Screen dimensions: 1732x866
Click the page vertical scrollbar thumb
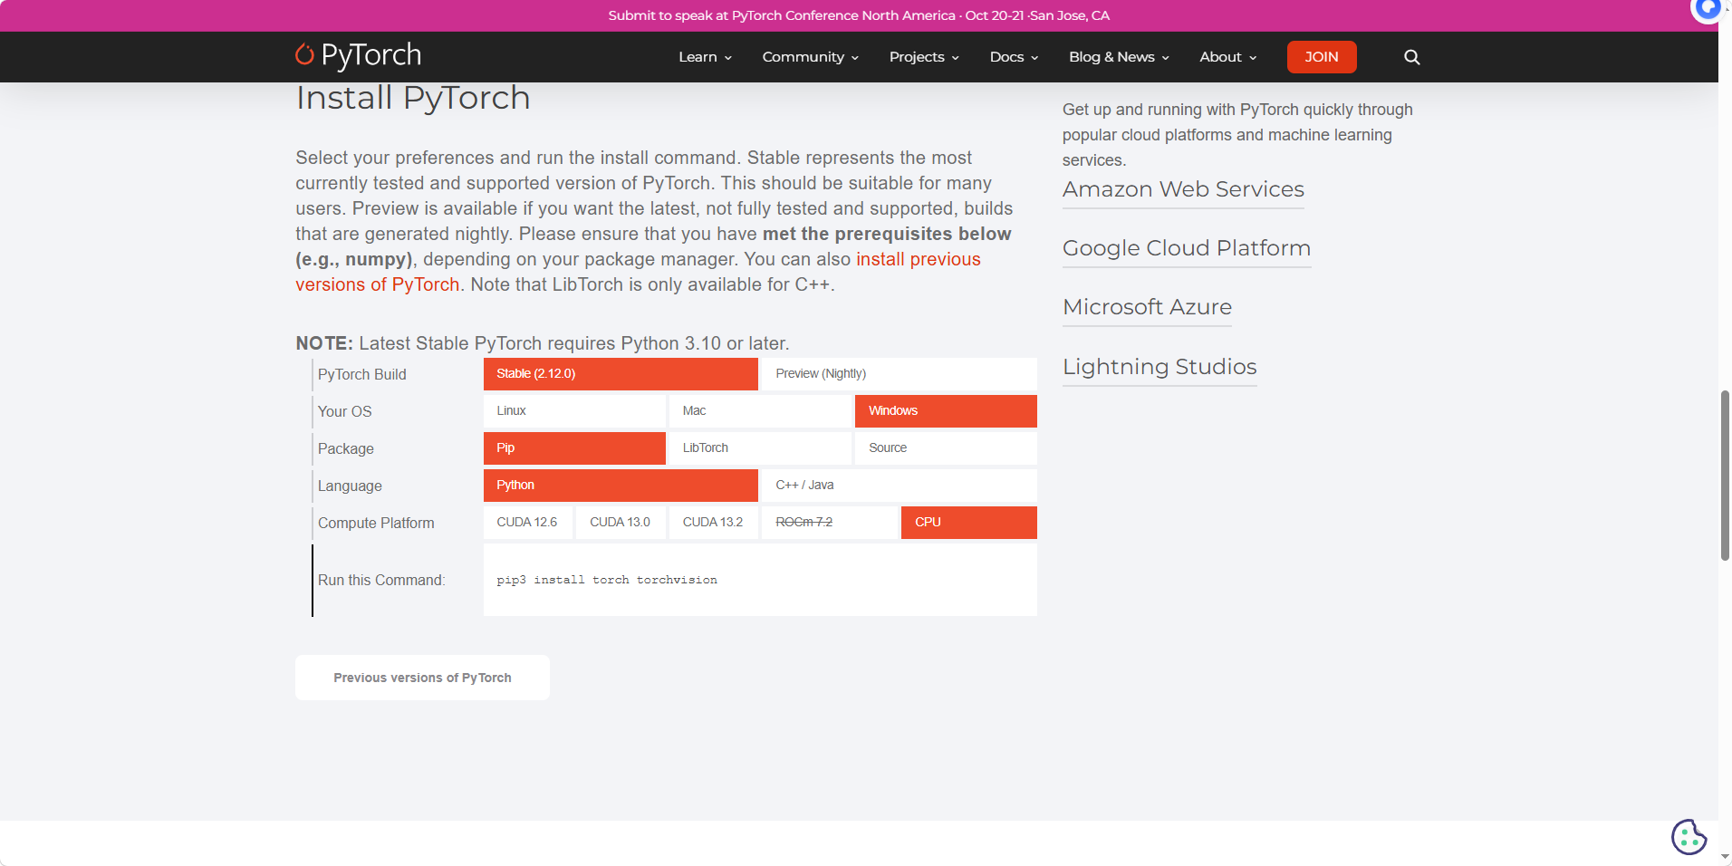pos(1725,476)
